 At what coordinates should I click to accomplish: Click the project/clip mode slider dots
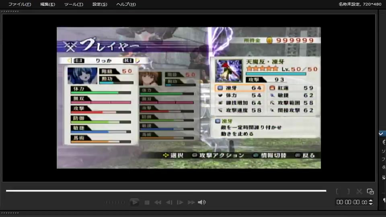[x=115, y=203]
